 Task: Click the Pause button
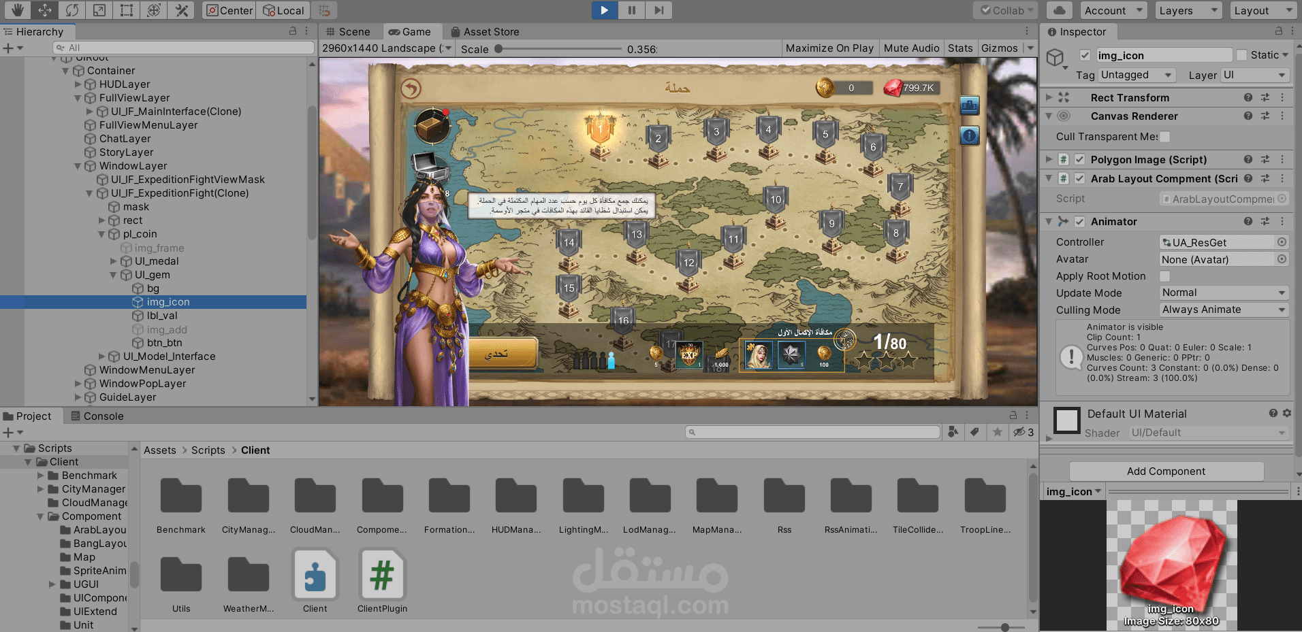pos(631,10)
